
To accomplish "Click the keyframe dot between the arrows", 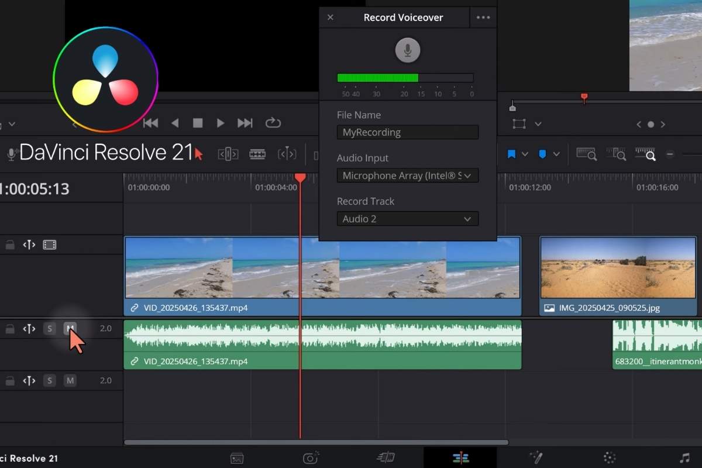I will point(651,124).
